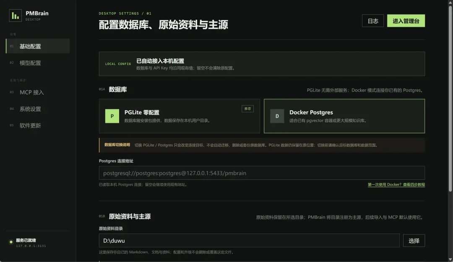The height and width of the screenshot is (262, 453).
Task: Open the Docker four-step tutorial link
Action: coord(396,184)
